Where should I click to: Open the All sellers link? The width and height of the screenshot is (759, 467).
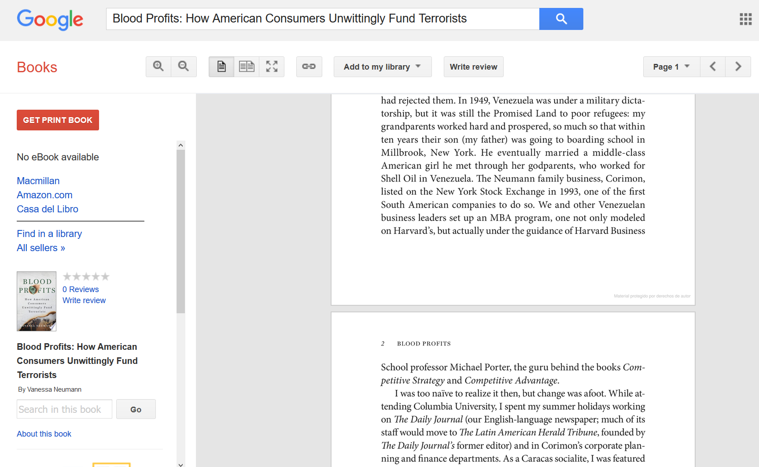(x=41, y=248)
